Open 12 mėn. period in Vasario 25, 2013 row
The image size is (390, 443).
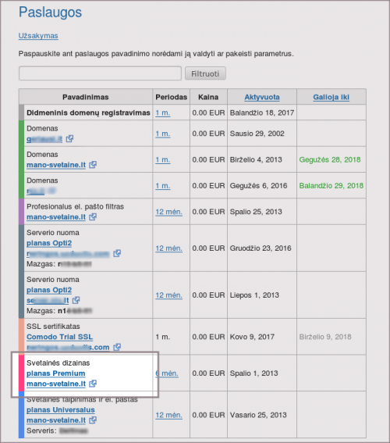point(169,415)
